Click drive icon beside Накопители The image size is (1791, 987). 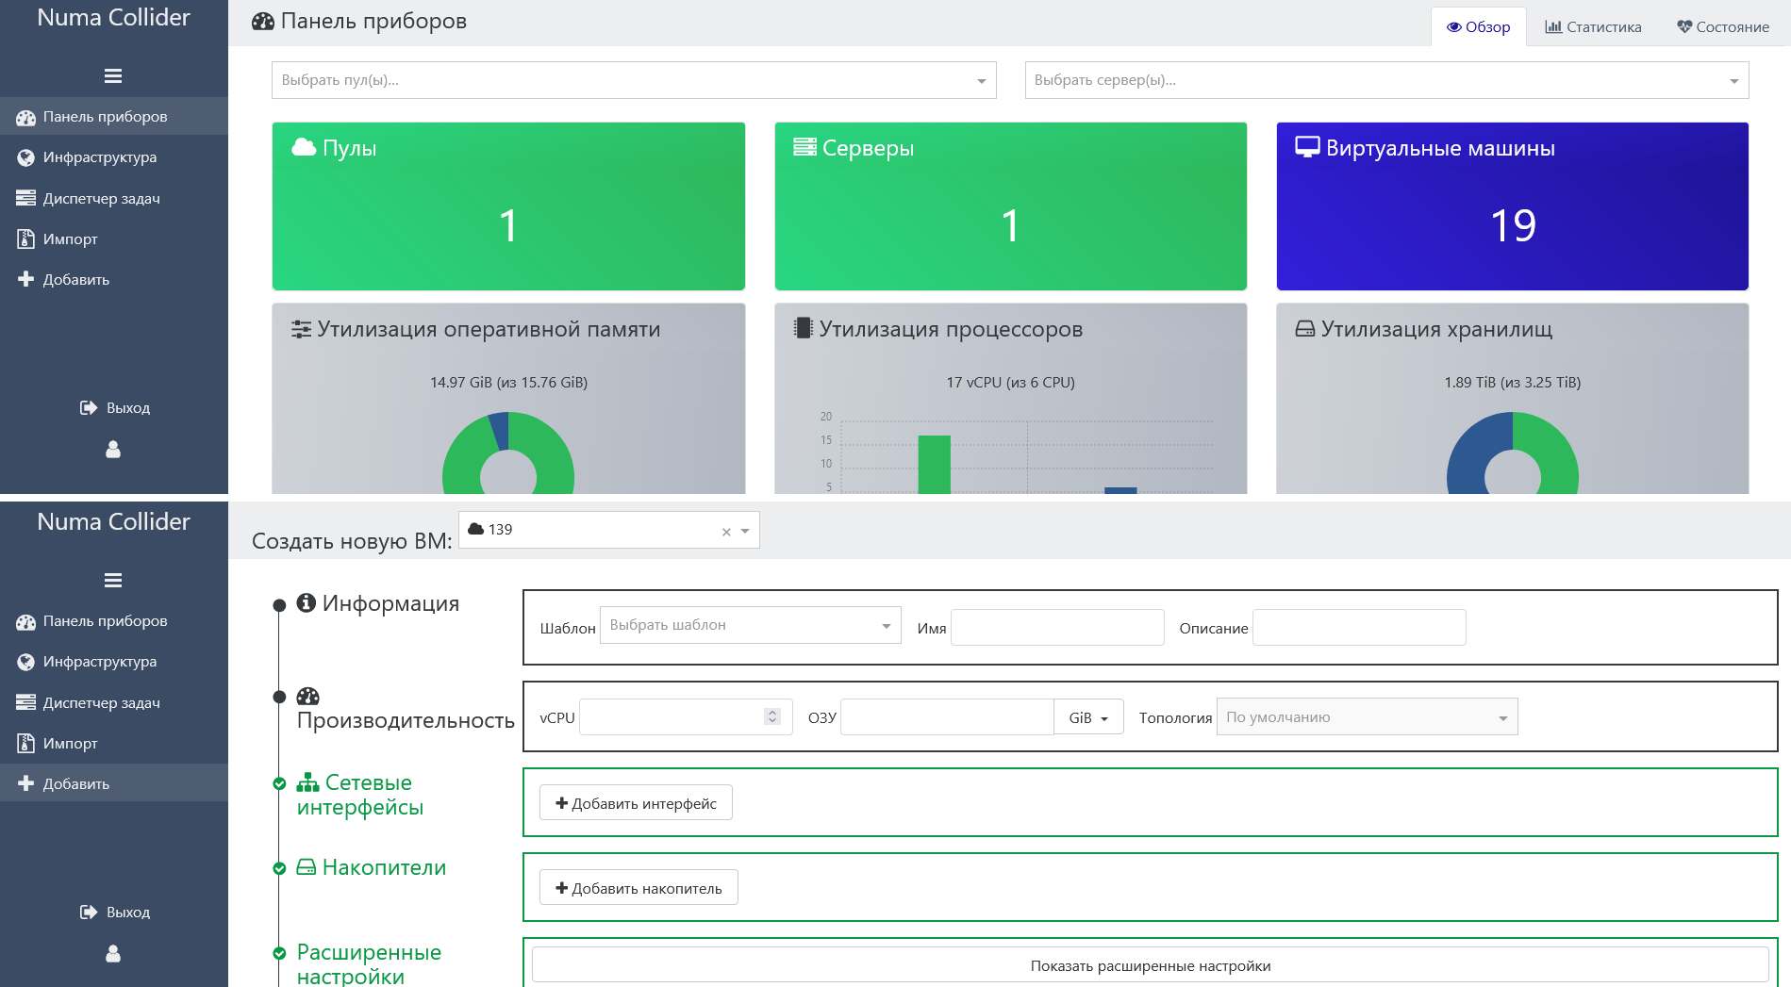pos(306,866)
